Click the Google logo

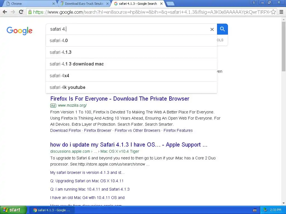[x=20, y=31]
